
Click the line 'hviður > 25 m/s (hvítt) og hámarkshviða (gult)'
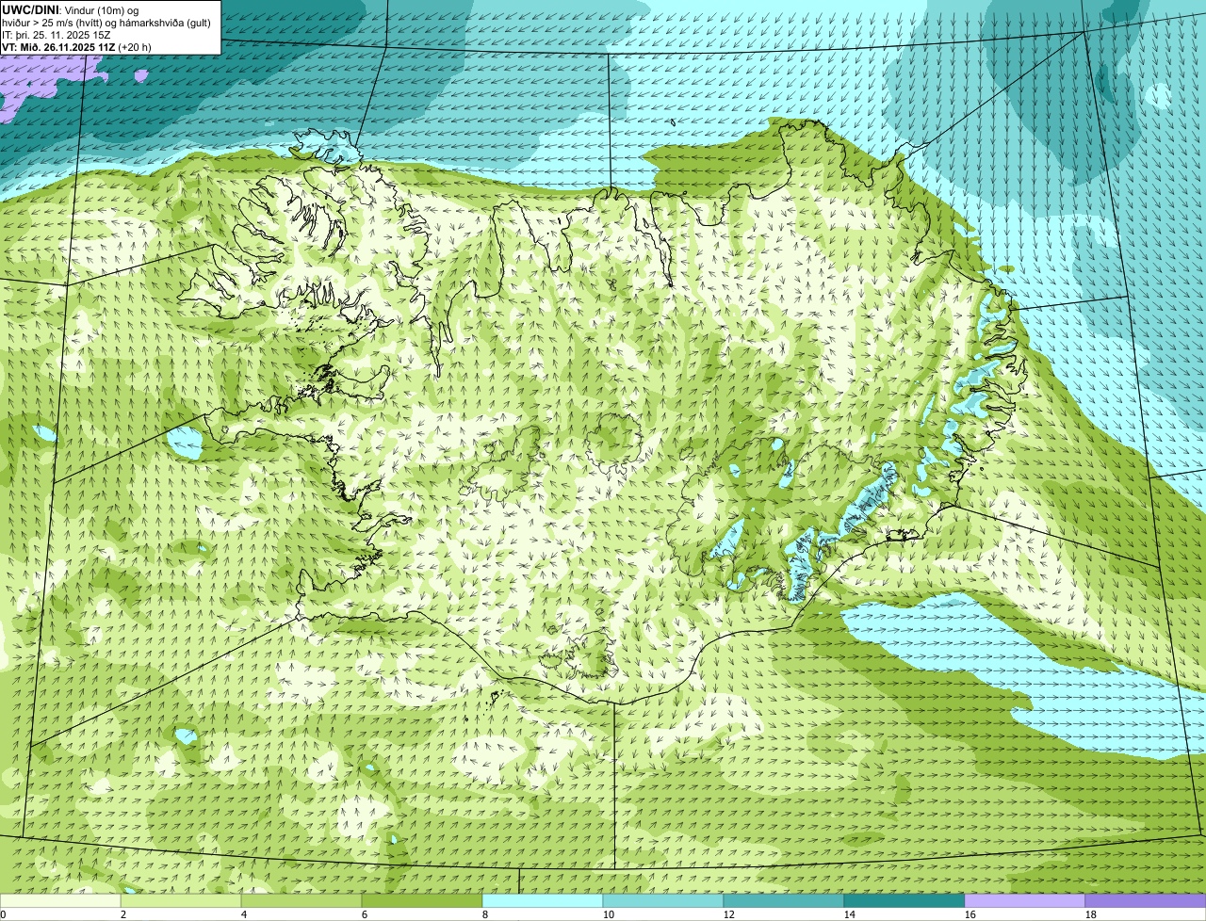pyautogui.click(x=106, y=23)
